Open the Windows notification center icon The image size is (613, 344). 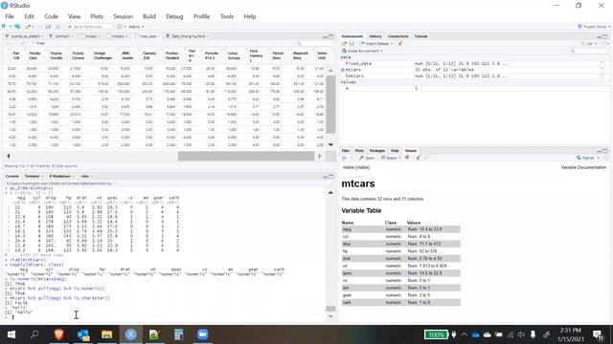click(597, 334)
